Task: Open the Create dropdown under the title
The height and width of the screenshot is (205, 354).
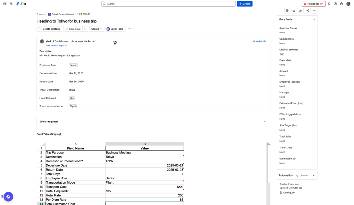Action: pyautogui.click(x=97, y=29)
